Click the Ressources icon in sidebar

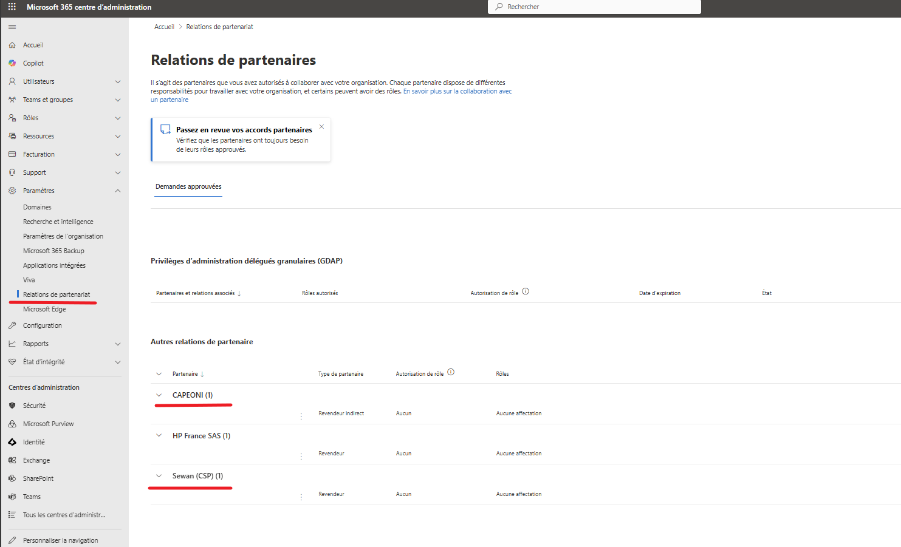click(x=12, y=136)
